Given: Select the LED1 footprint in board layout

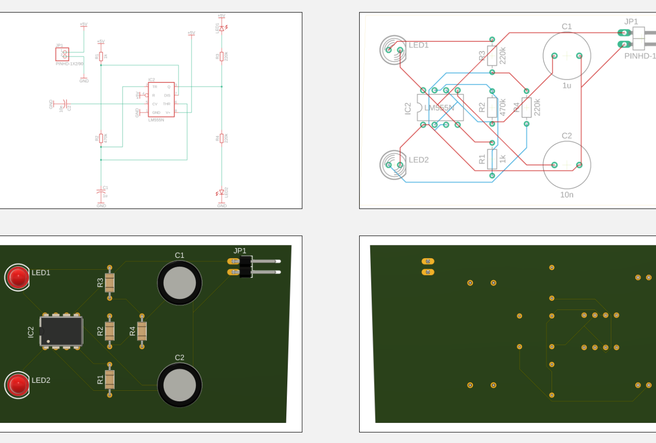Looking at the screenshot, I should (394, 50).
